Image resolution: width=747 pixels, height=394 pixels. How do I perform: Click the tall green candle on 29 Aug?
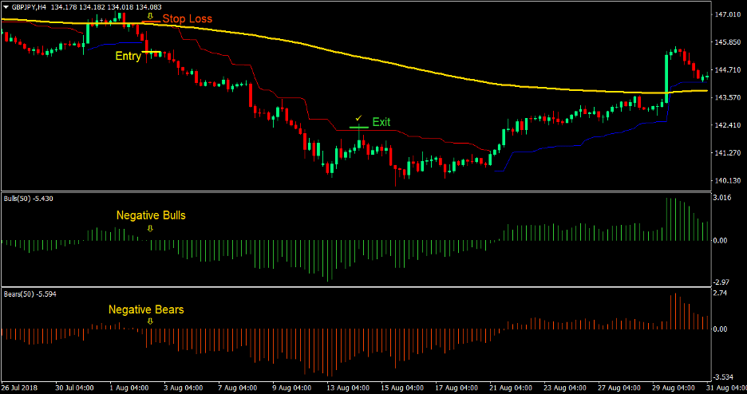pyautogui.click(x=667, y=76)
